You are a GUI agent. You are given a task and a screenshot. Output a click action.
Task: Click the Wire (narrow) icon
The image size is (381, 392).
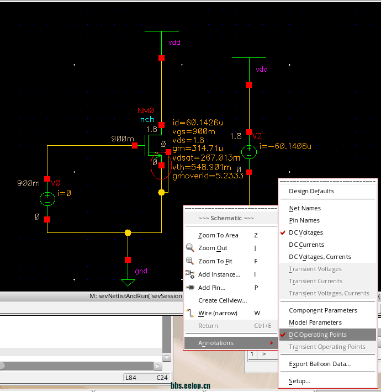(x=190, y=312)
